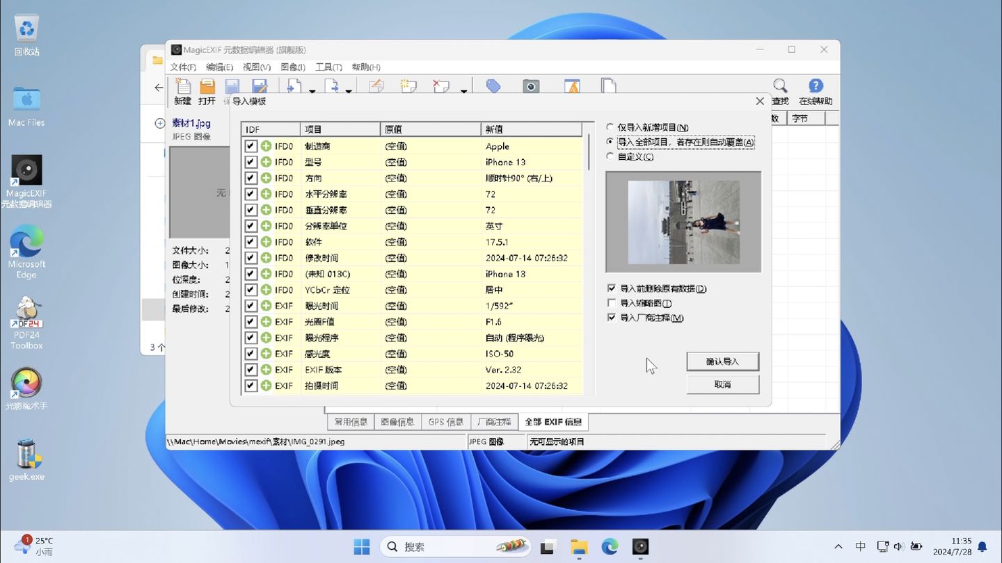Screen dimensions: 1002x563
Task: Open 光影魔术手 desktop shortcut
Action: click(x=26, y=389)
